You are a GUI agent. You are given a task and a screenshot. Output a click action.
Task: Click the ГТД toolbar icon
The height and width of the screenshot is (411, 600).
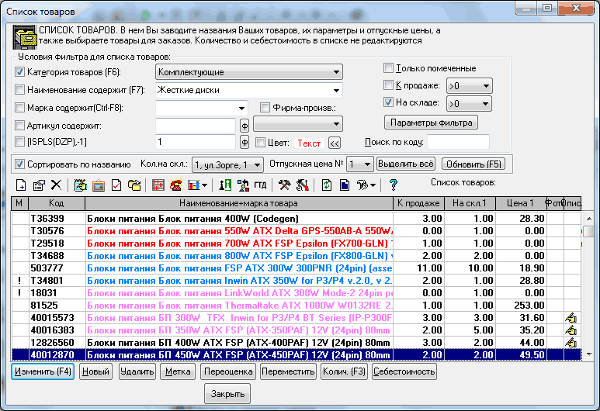(x=260, y=185)
